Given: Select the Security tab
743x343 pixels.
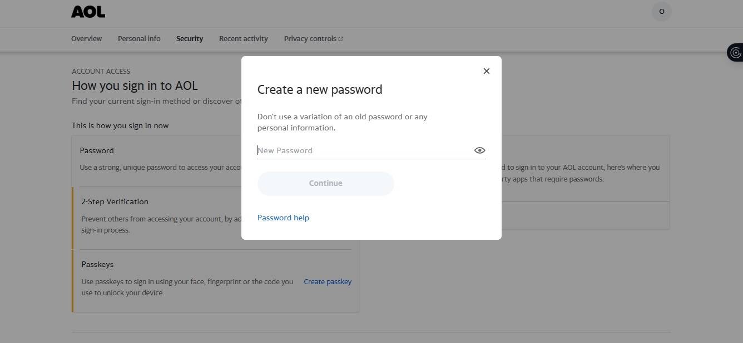Looking at the screenshot, I should 189,38.
